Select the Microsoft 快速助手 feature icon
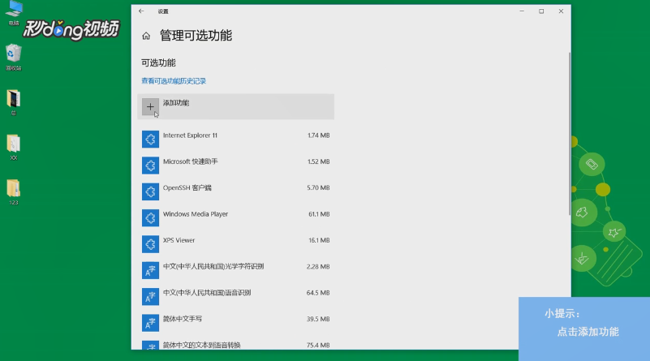 [150, 165]
